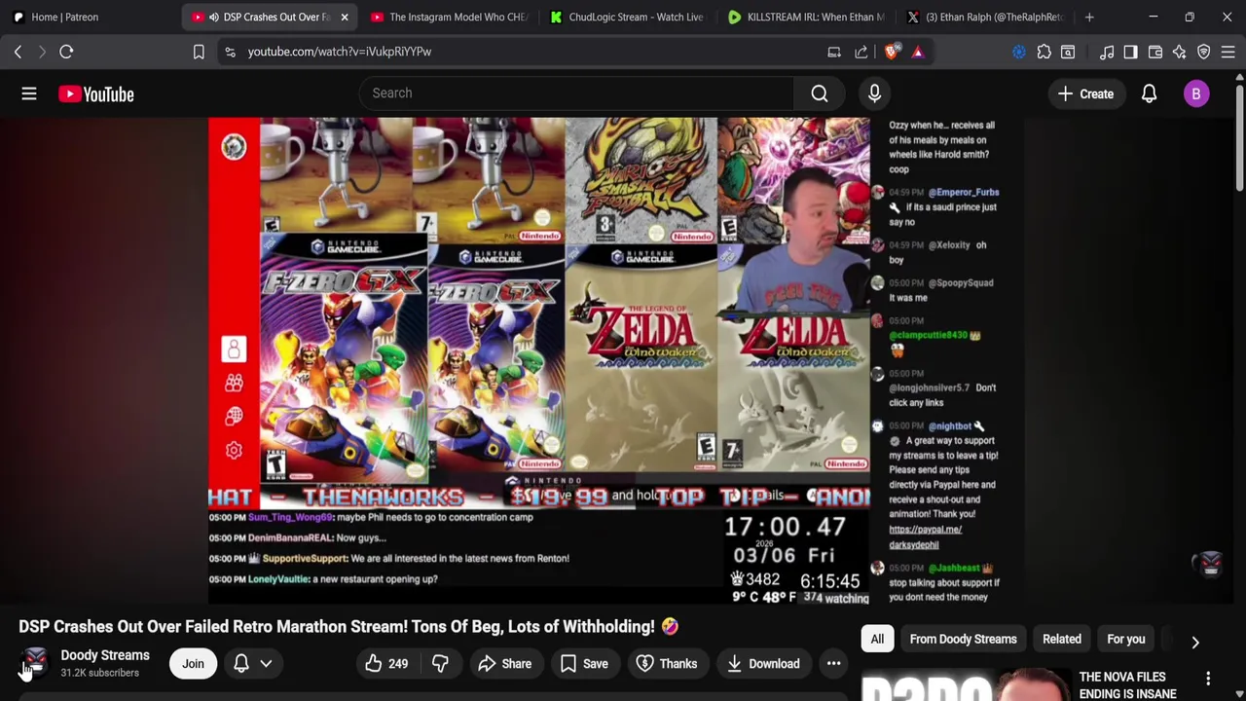The image size is (1246, 701).
Task: Toggle channel notification bell
Action: click(241, 663)
